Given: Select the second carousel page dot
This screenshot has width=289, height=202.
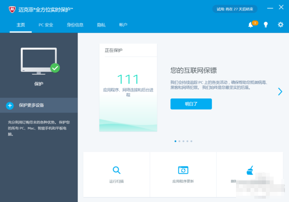Looking at the screenshot, I should (179, 141).
